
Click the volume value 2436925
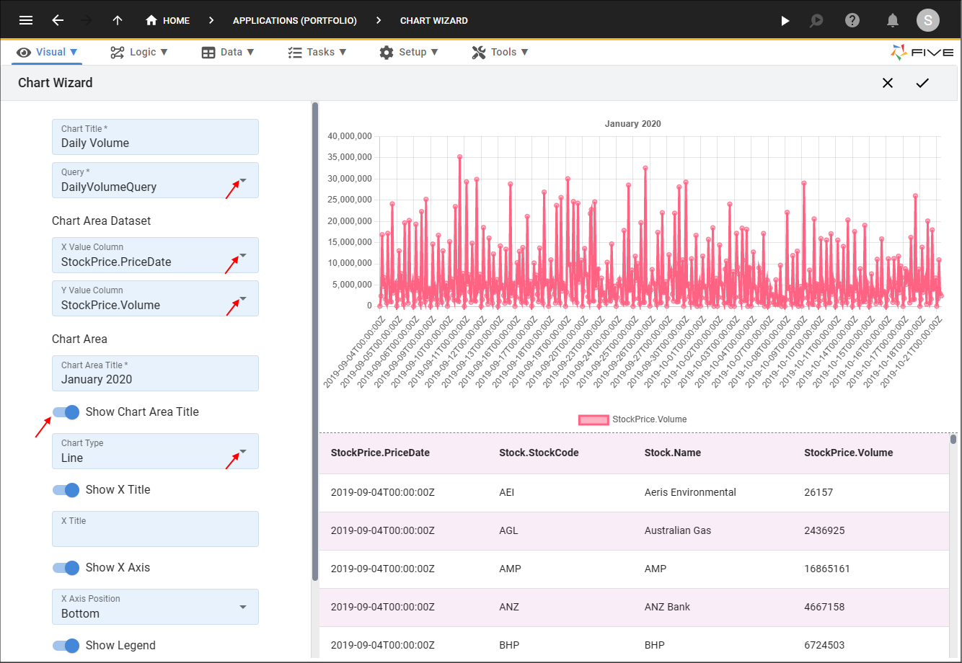pyautogui.click(x=824, y=531)
